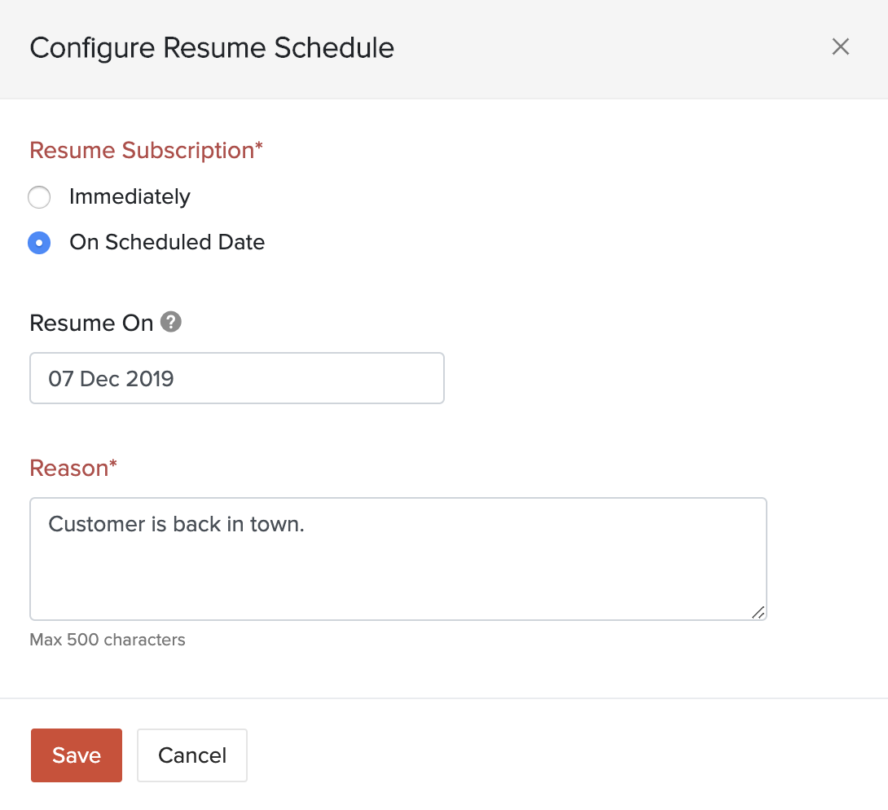Click the Max 500 characters hint text
Viewport: 888px width, 810px height.
click(107, 640)
